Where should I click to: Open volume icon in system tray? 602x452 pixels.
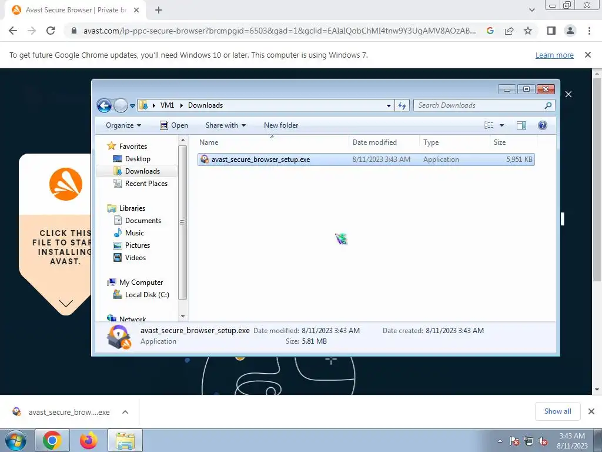[543, 441]
